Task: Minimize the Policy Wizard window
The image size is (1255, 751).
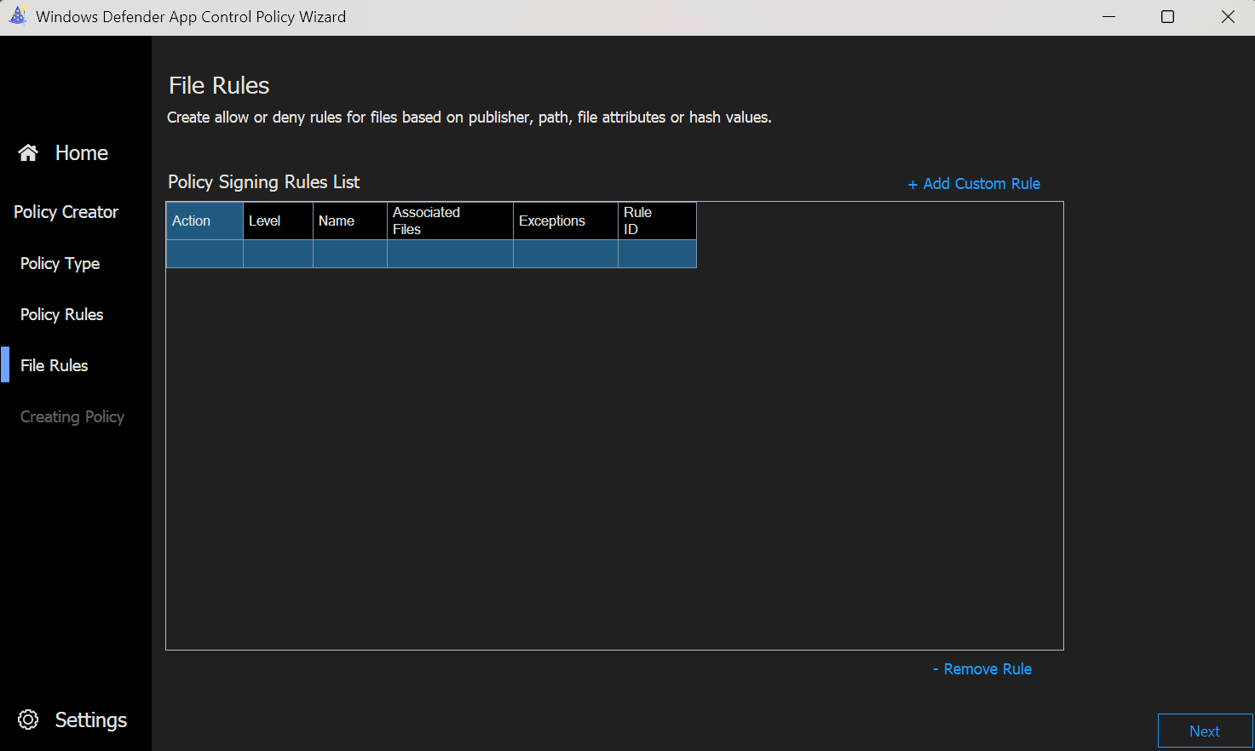Action: click(1108, 17)
